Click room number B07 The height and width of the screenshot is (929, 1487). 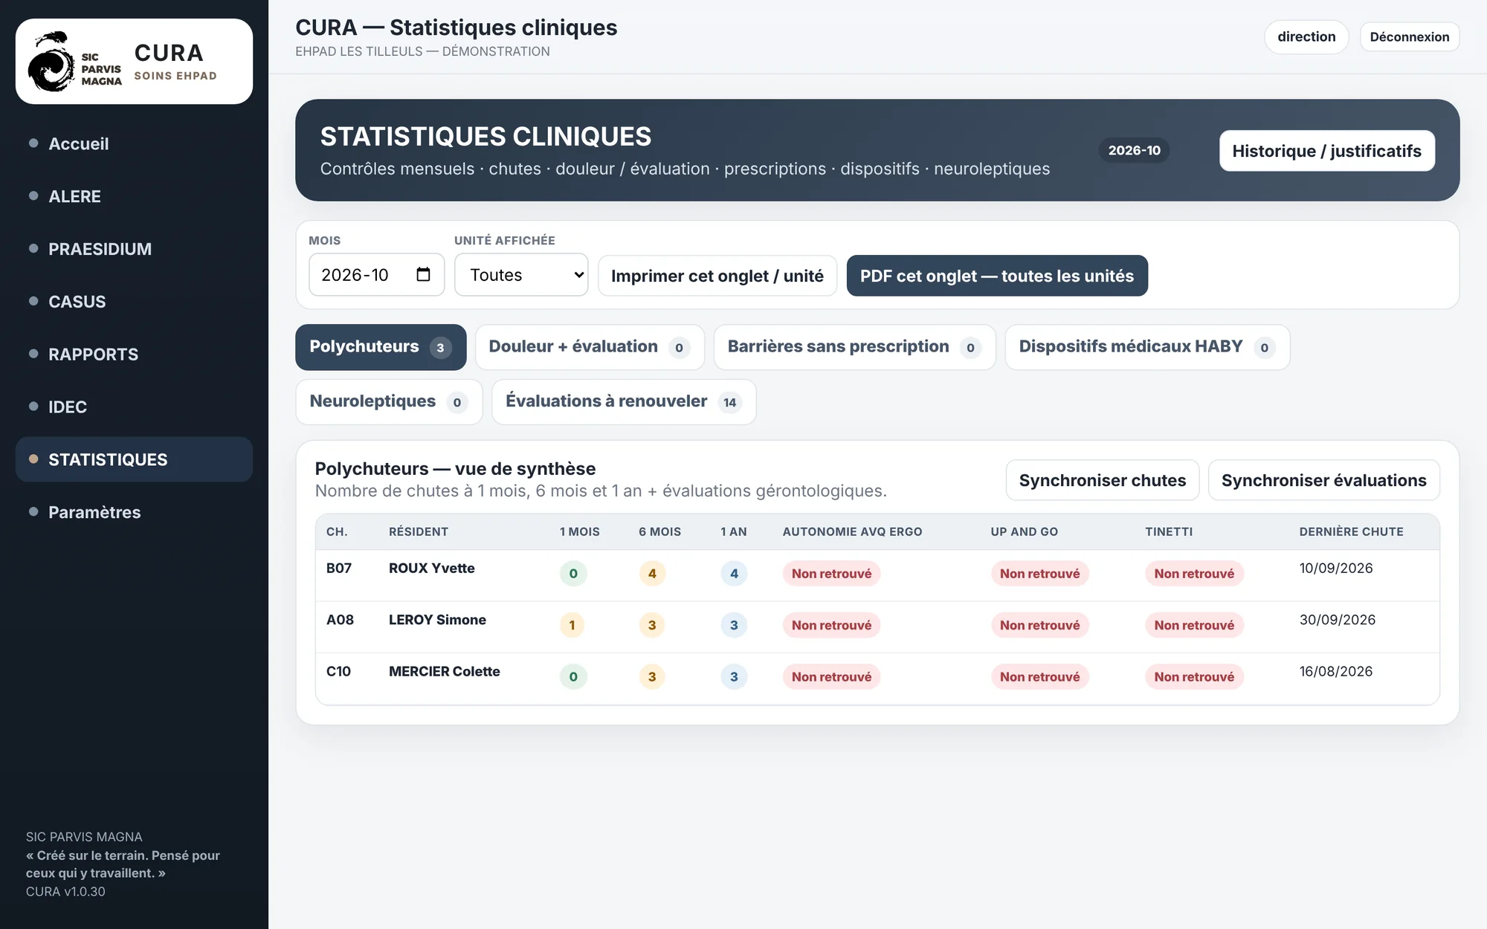339,568
